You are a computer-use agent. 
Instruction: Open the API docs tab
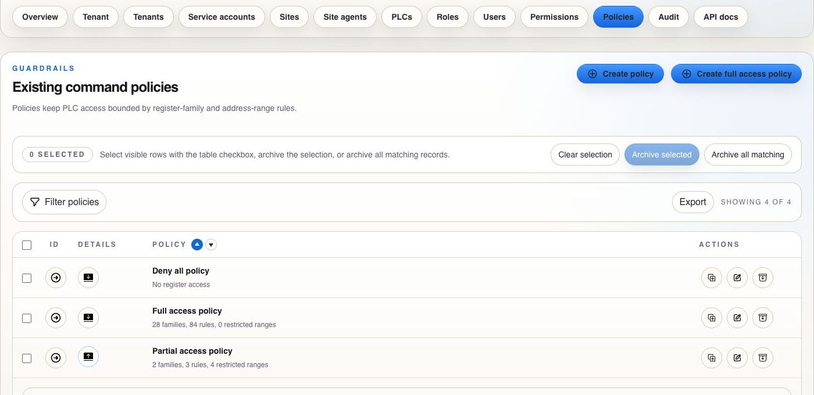[721, 17]
